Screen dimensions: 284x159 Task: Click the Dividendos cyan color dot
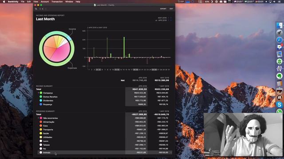pyautogui.click(x=41, y=100)
